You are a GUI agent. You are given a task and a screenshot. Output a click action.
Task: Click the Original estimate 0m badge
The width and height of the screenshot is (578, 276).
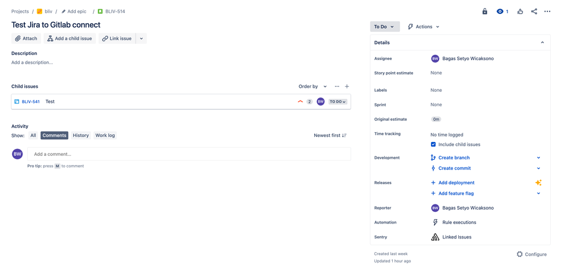(436, 119)
